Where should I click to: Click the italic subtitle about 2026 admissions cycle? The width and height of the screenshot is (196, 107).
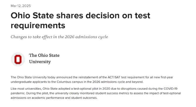click(x=59, y=37)
